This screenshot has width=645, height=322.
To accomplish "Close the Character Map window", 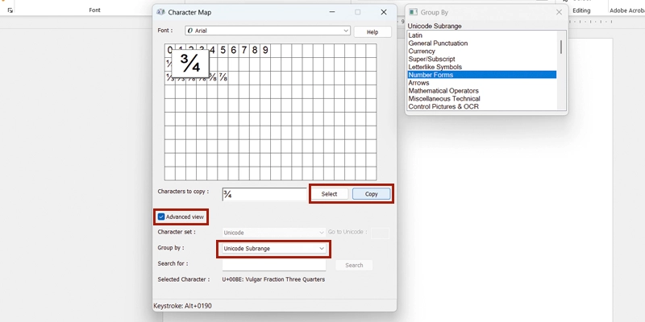I will [x=381, y=13].
